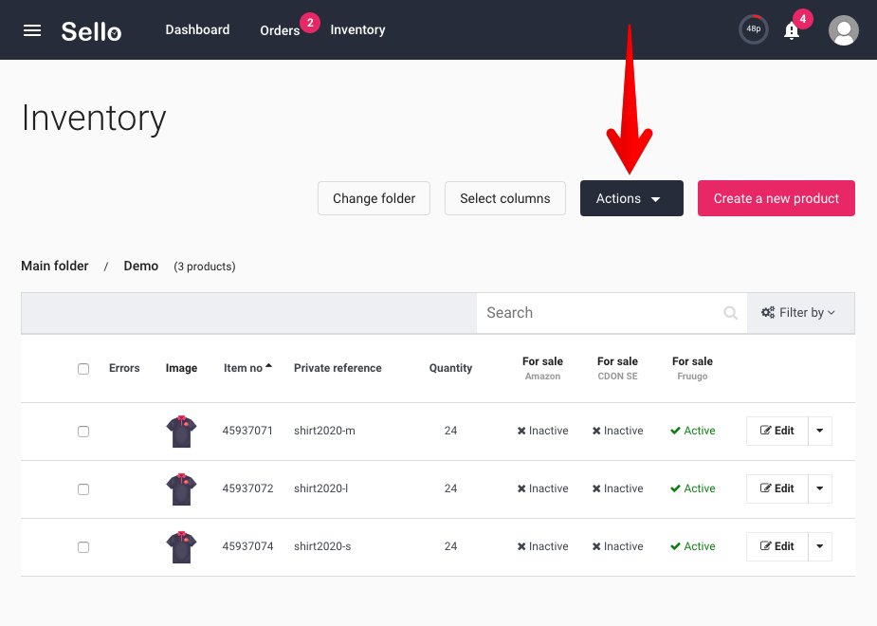The image size is (877, 626).
Task: Click CDON SE Inactive status for 45937072
Action: [x=617, y=488]
